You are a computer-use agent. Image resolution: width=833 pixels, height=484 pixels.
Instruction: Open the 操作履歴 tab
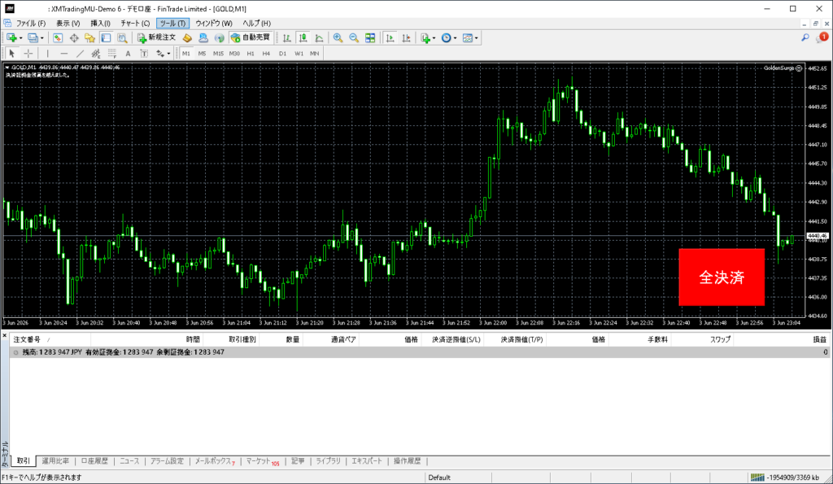pyautogui.click(x=407, y=461)
